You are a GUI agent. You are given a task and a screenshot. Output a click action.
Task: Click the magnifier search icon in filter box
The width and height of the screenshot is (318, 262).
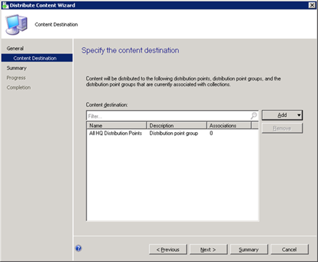pos(254,116)
